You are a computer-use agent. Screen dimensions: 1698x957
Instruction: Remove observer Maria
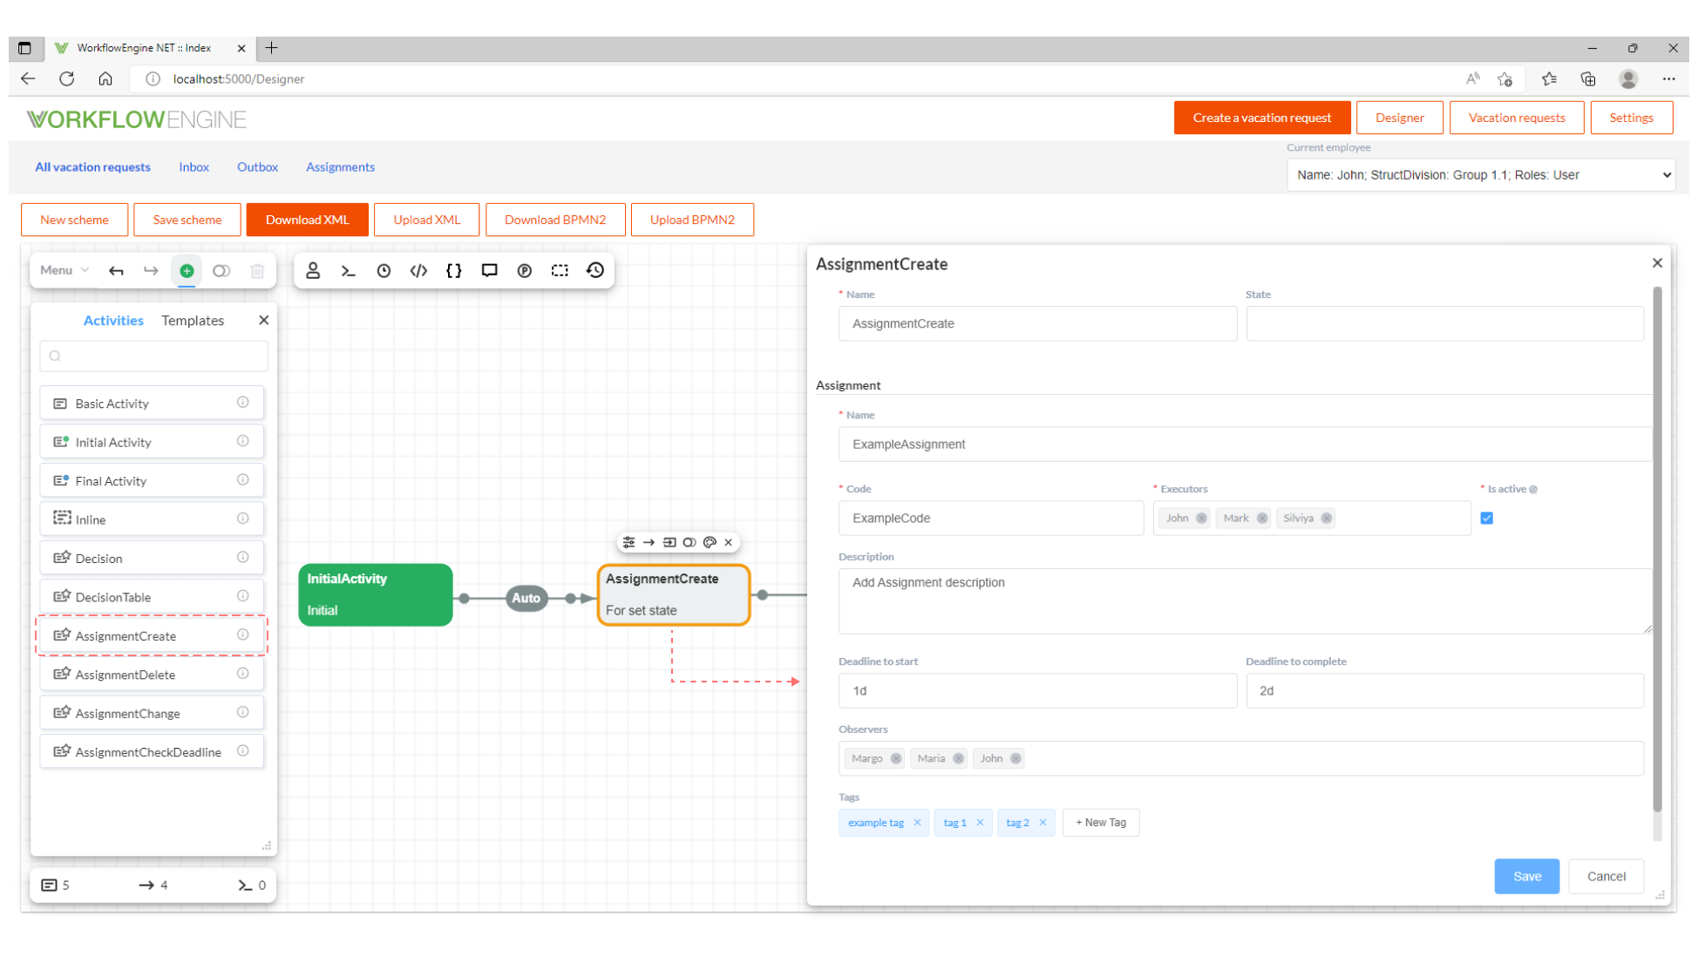(x=959, y=759)
